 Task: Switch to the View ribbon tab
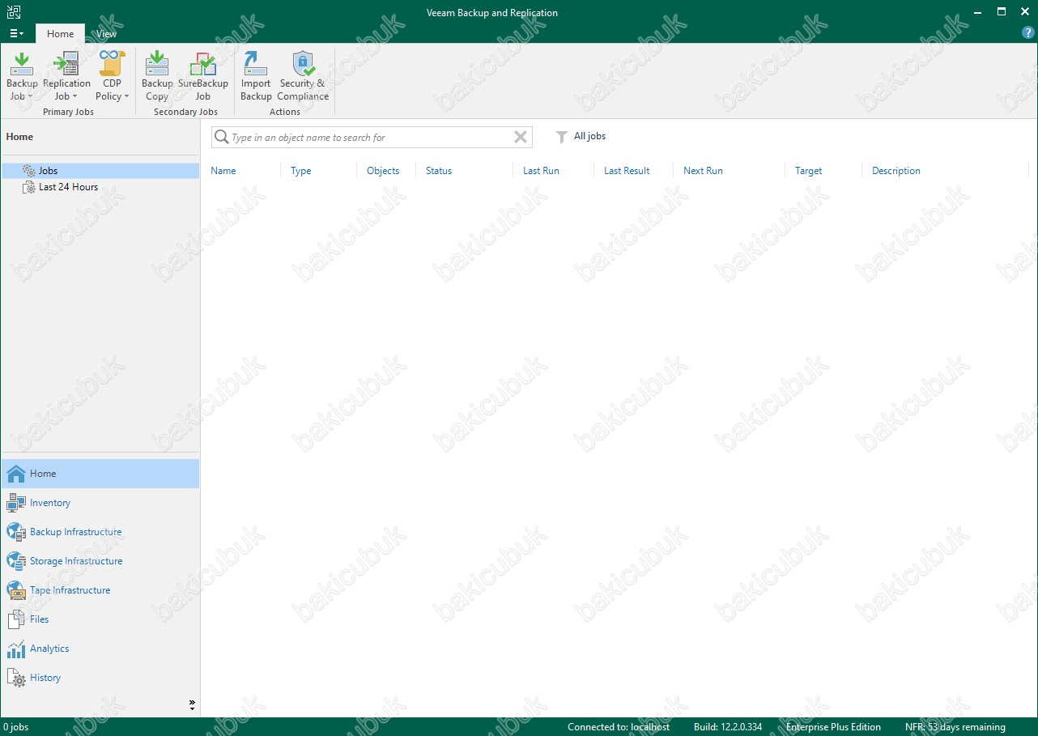(x=106, y=33)
